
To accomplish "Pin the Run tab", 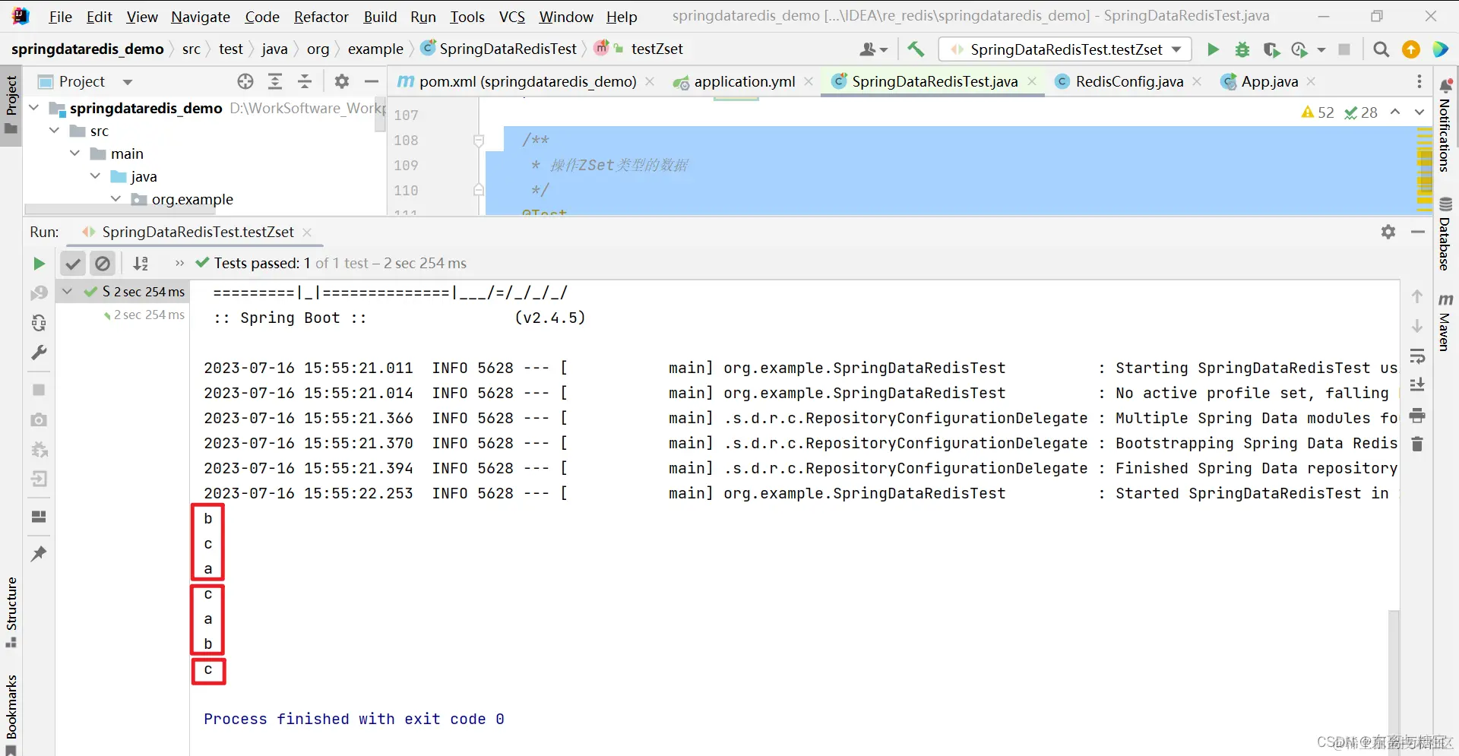I will point(39,554).
